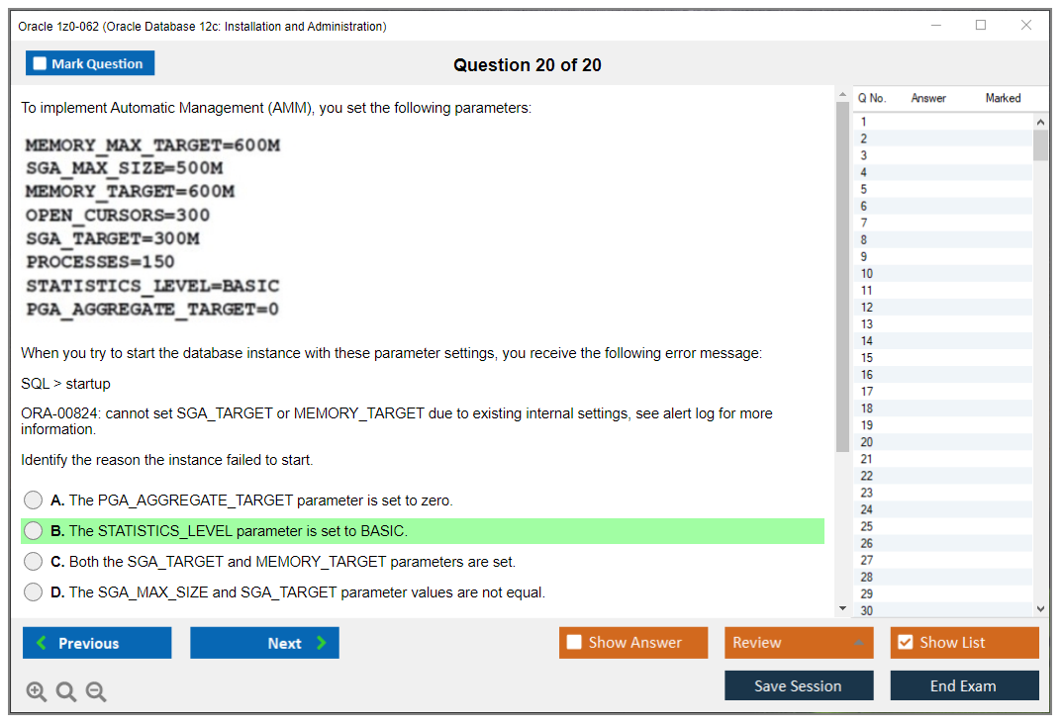
Task: Click Save Session button
Action: (799, 685)
